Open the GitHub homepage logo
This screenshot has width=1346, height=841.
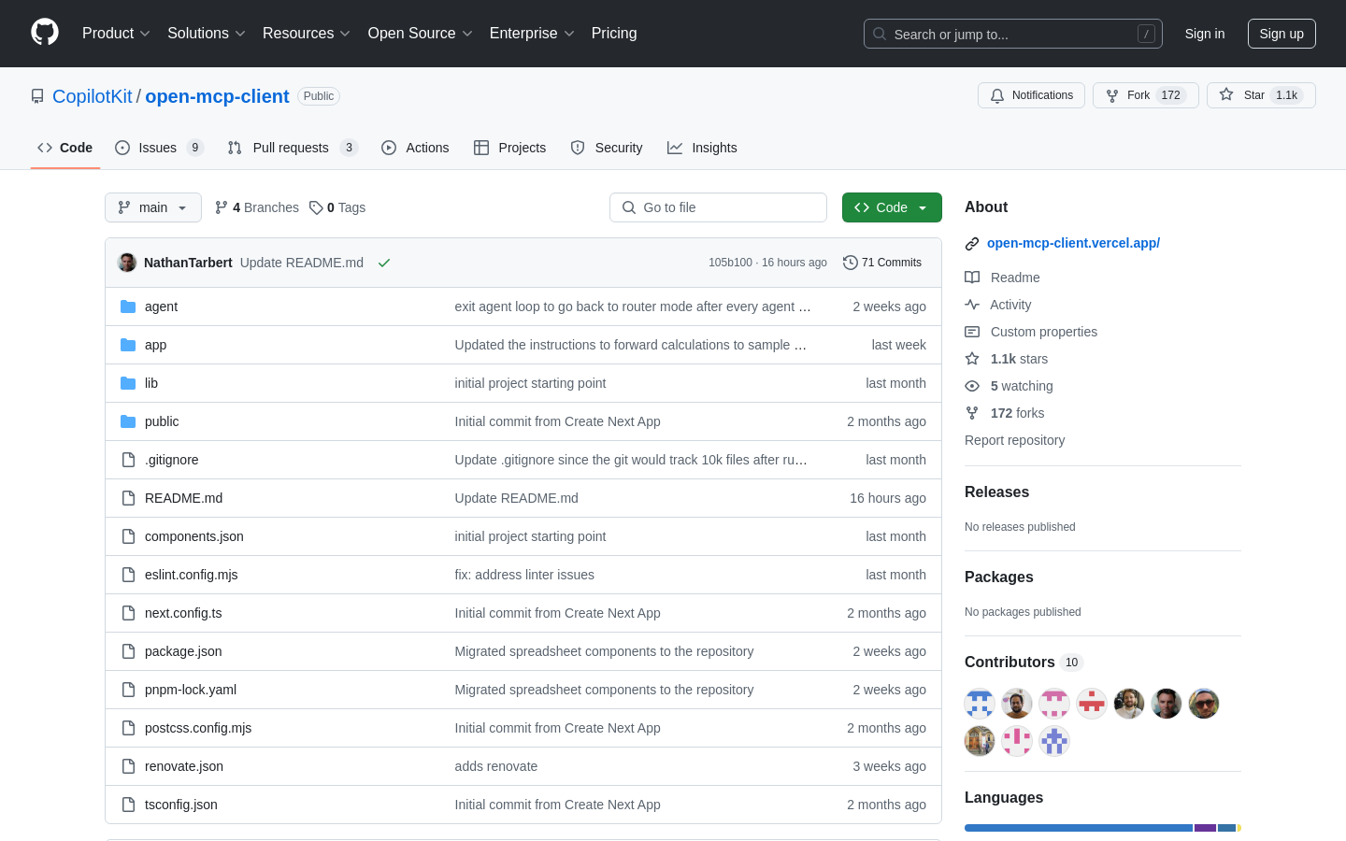[x=45, y=33]
